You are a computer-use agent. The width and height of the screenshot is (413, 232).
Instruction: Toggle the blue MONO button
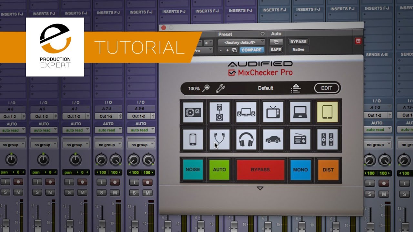[300, 169]
